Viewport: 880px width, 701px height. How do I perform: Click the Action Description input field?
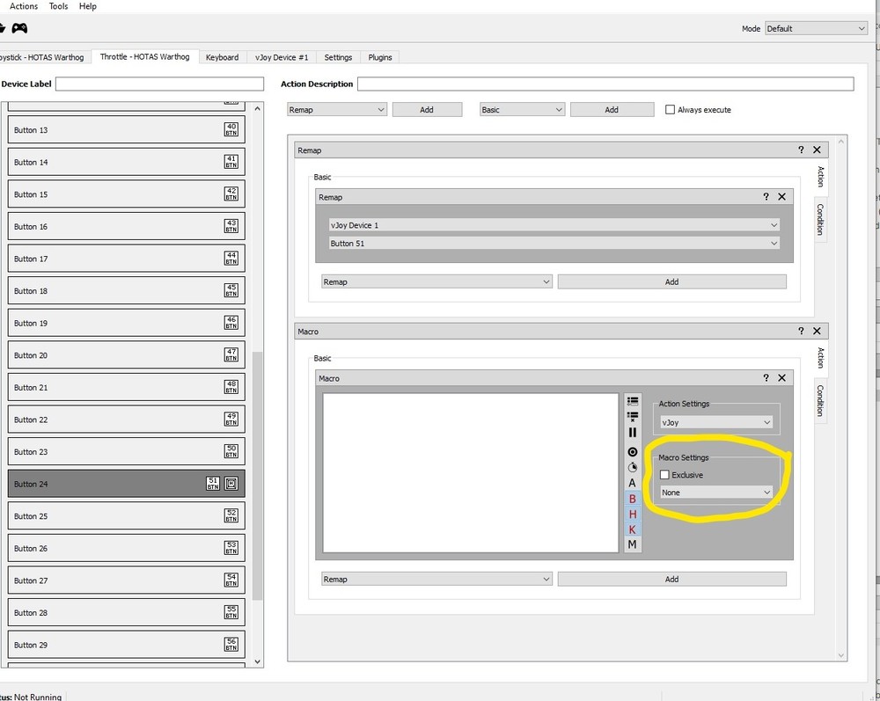(605, 84)
